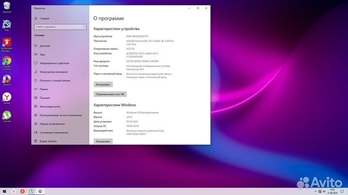Open the red Yandex taskbar icon
348x195 pixels.
click(x=22, y=192)
